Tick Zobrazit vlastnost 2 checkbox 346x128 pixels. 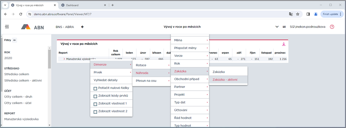(95, 112)
